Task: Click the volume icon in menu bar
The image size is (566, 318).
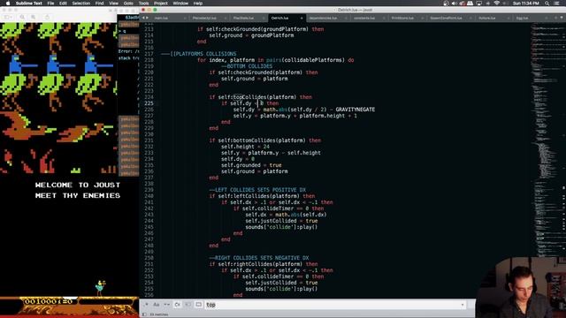Action: tap(455, 4)
